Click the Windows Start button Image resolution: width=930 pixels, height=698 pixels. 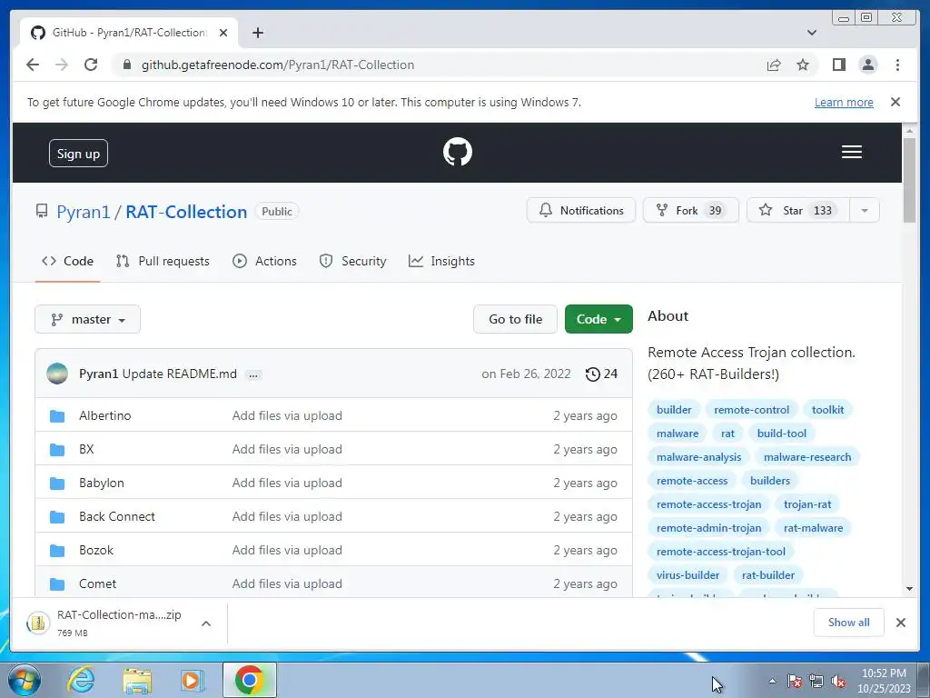(x=24, y=680)
